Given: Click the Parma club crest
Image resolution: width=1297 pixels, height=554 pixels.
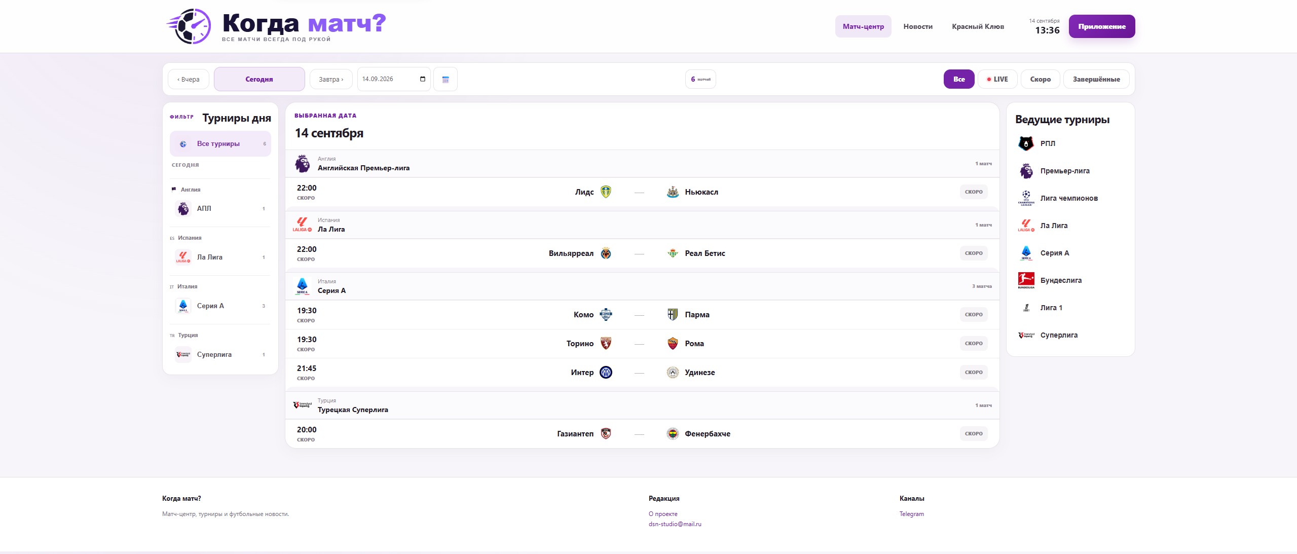Looking at the screenshot, I should 673,314.
